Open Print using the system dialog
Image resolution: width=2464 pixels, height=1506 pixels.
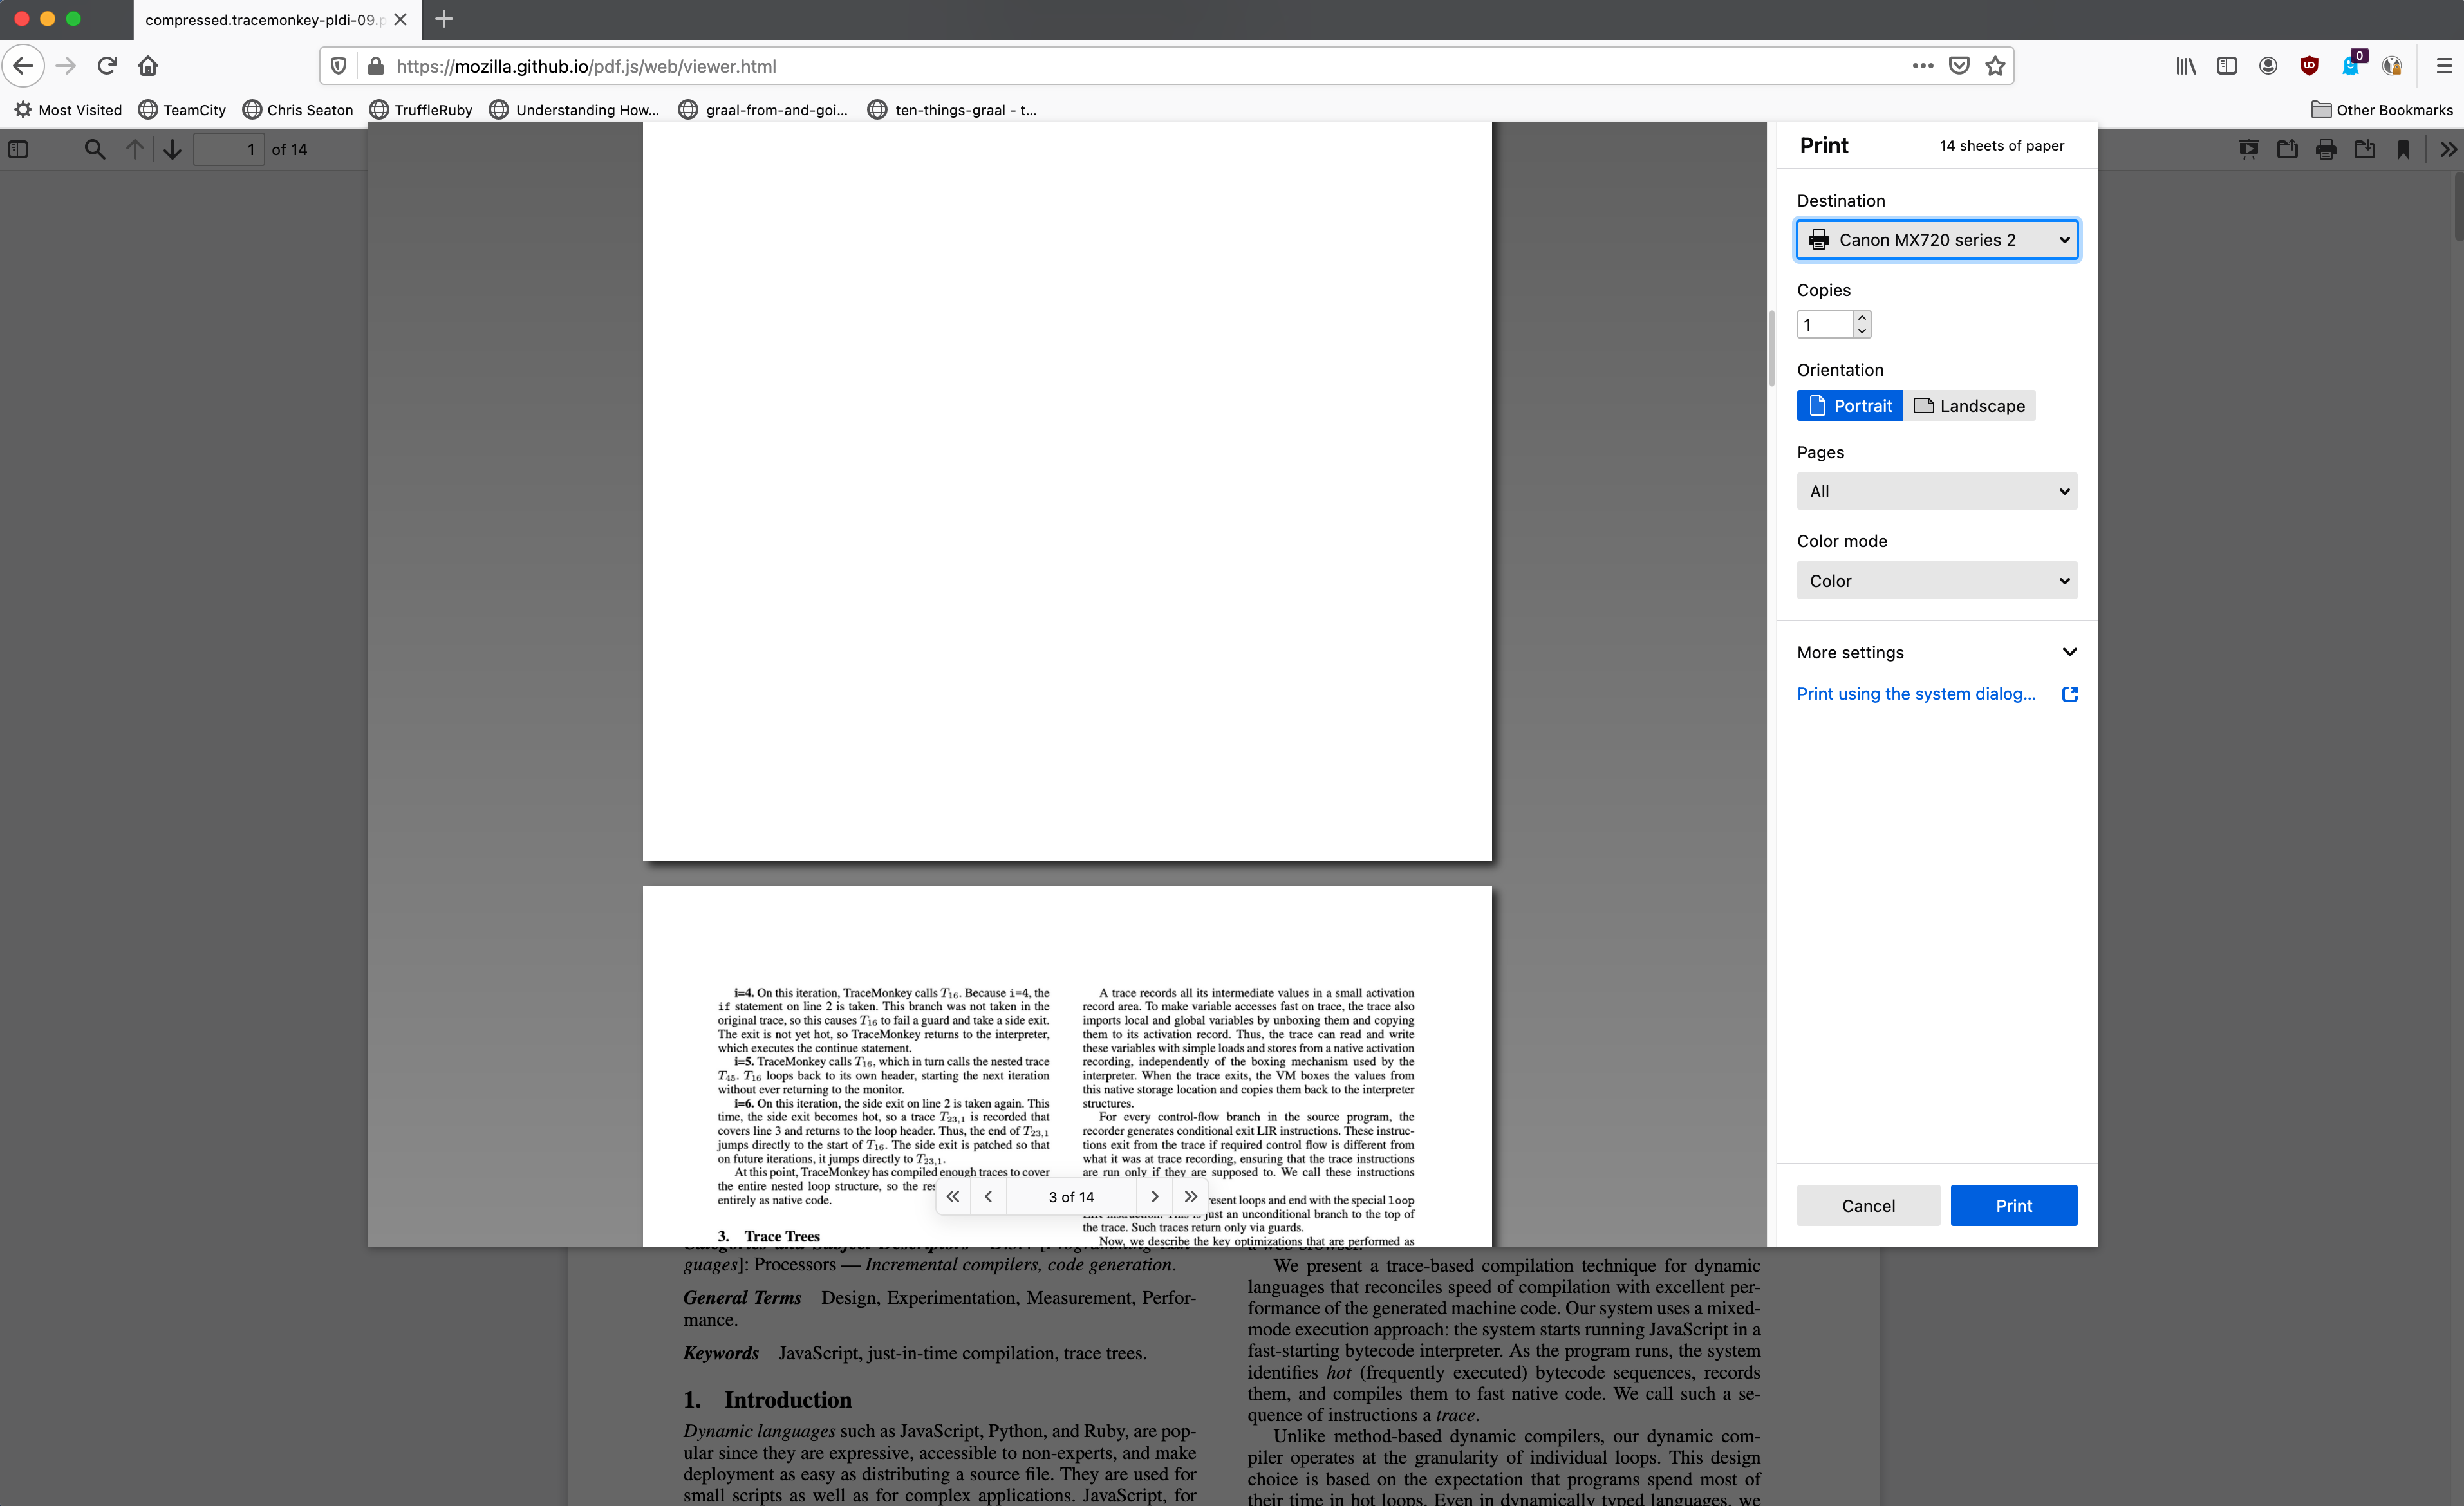pyautogui.click(x=1915, y=693)
